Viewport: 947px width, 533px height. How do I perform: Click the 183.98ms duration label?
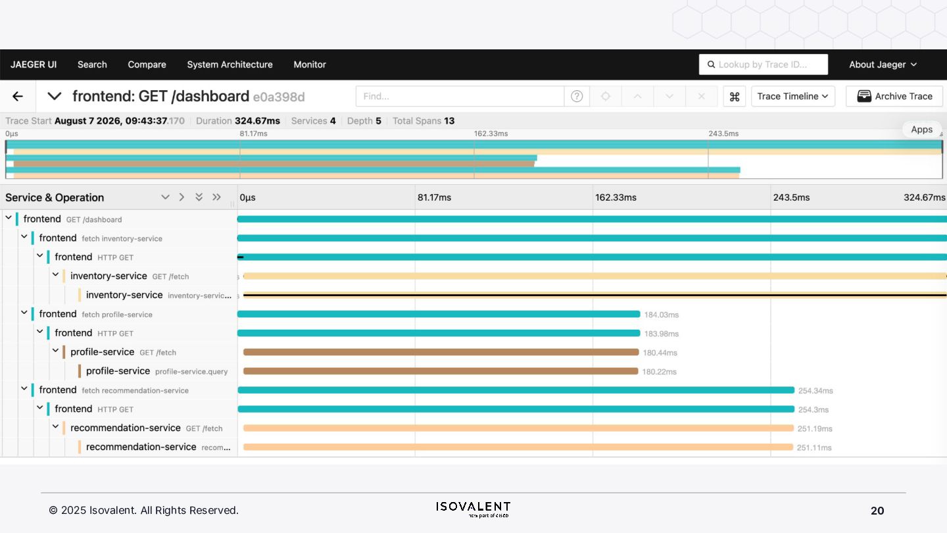click(662, 334)
